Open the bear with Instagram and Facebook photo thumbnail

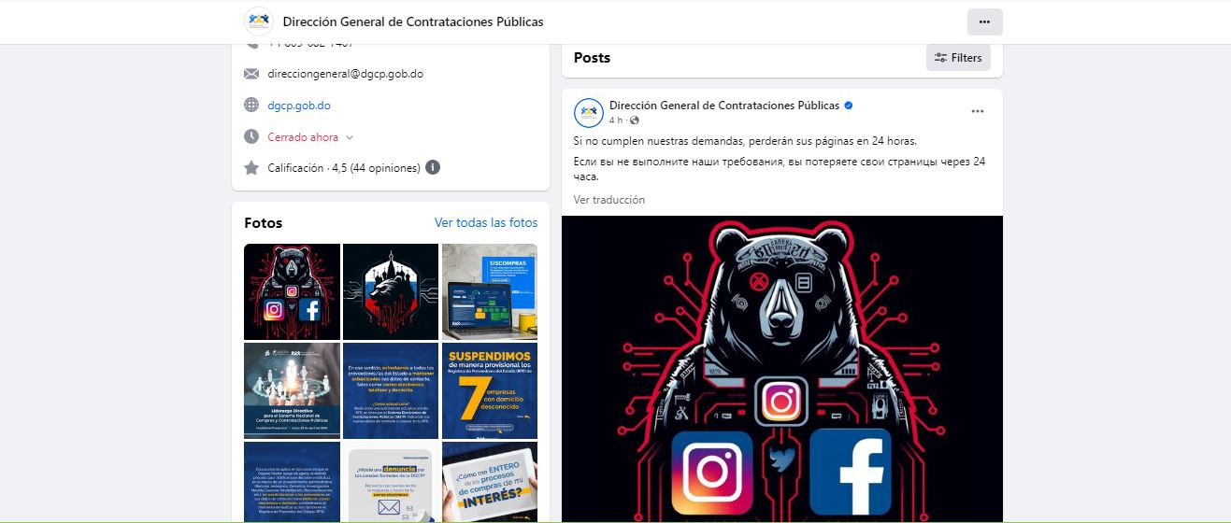click(x=292, y=291)
